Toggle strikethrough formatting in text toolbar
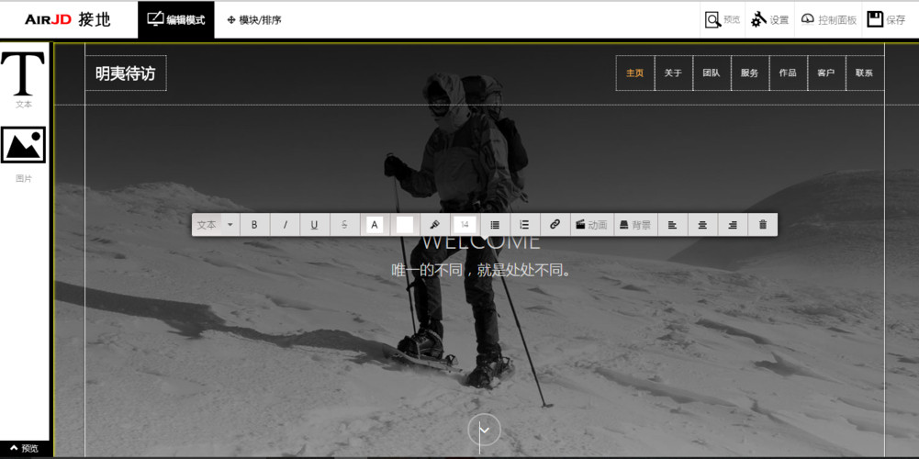This screenshot has height=459, width=919. point(344,225)
